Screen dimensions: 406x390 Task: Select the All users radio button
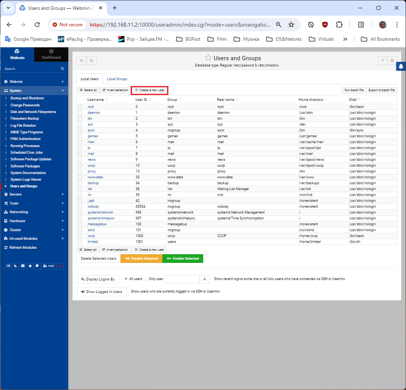point(126,279)
